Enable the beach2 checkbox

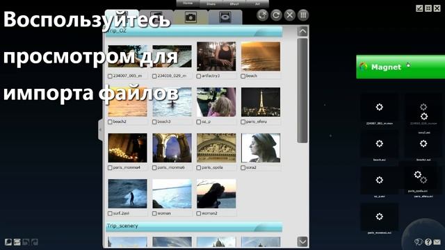coord(110,122)
